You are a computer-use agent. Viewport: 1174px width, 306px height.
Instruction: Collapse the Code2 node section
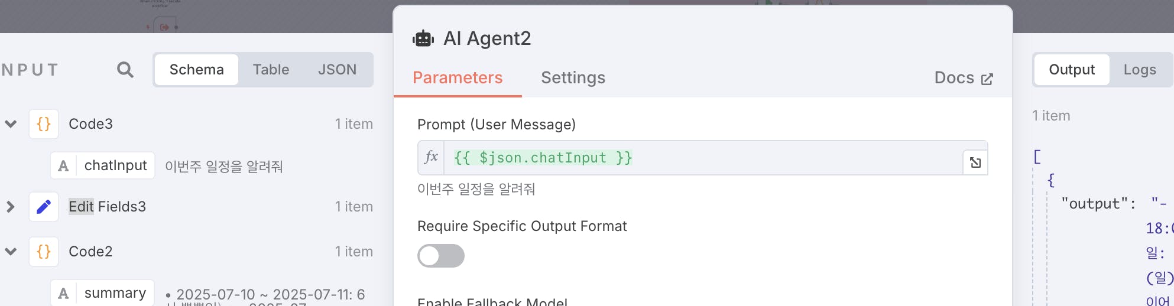pos(11,252)
